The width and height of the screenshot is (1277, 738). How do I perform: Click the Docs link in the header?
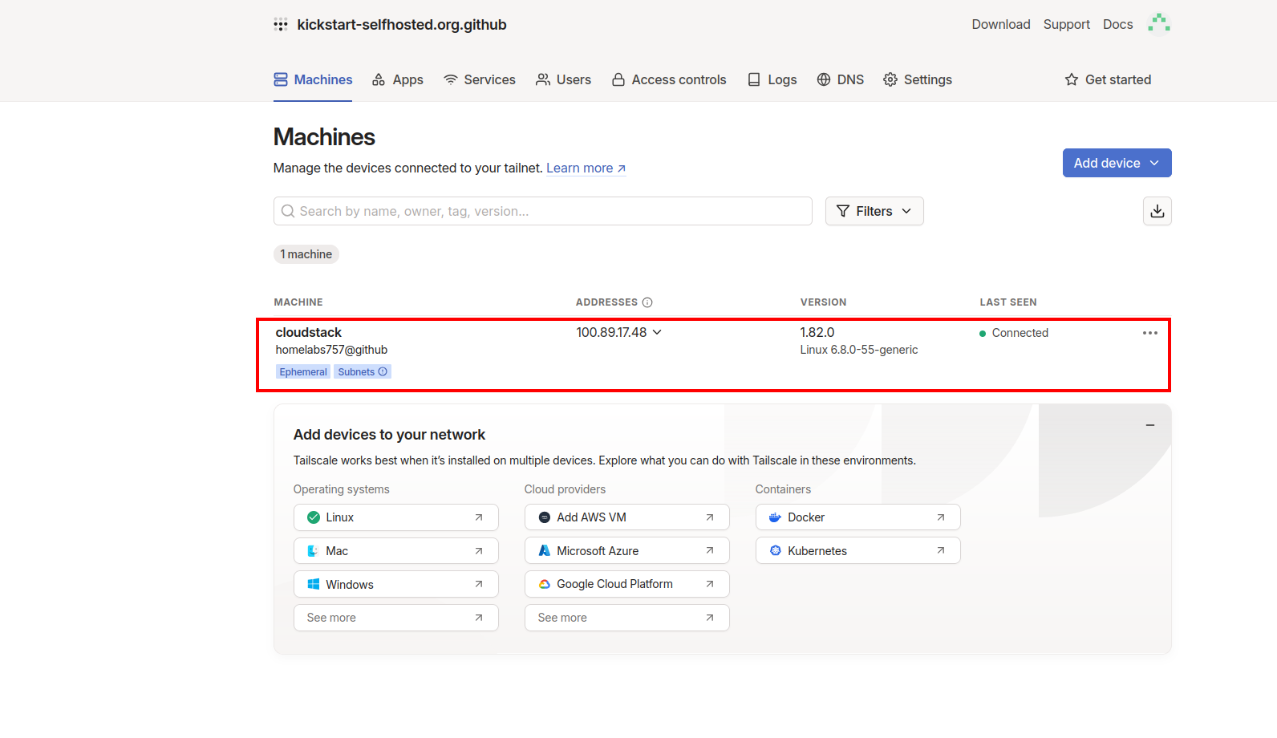1117,24
